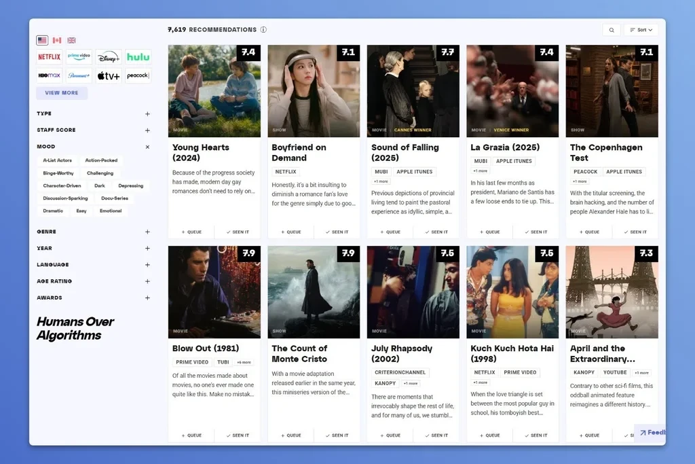Add Boyfriend on Demand to queue
The height and width of the screenshot is (464, 695).
290,232
